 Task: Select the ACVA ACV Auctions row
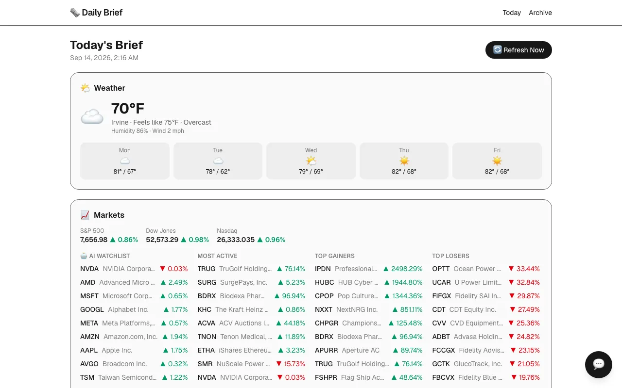tap(251, 323)
